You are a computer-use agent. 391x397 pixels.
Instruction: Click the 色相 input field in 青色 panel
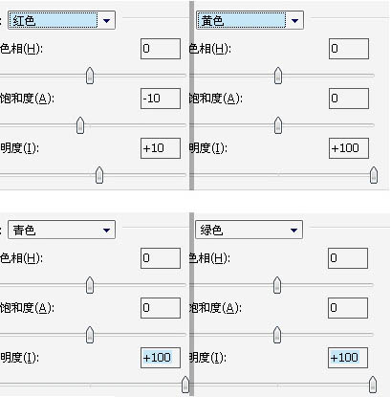coord(161,258)
